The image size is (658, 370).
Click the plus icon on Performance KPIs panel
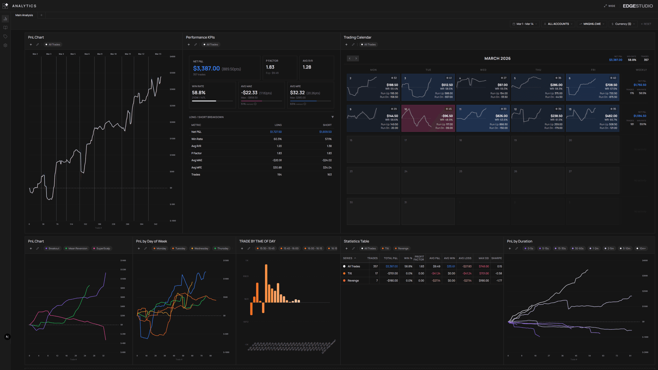point(189,44)
